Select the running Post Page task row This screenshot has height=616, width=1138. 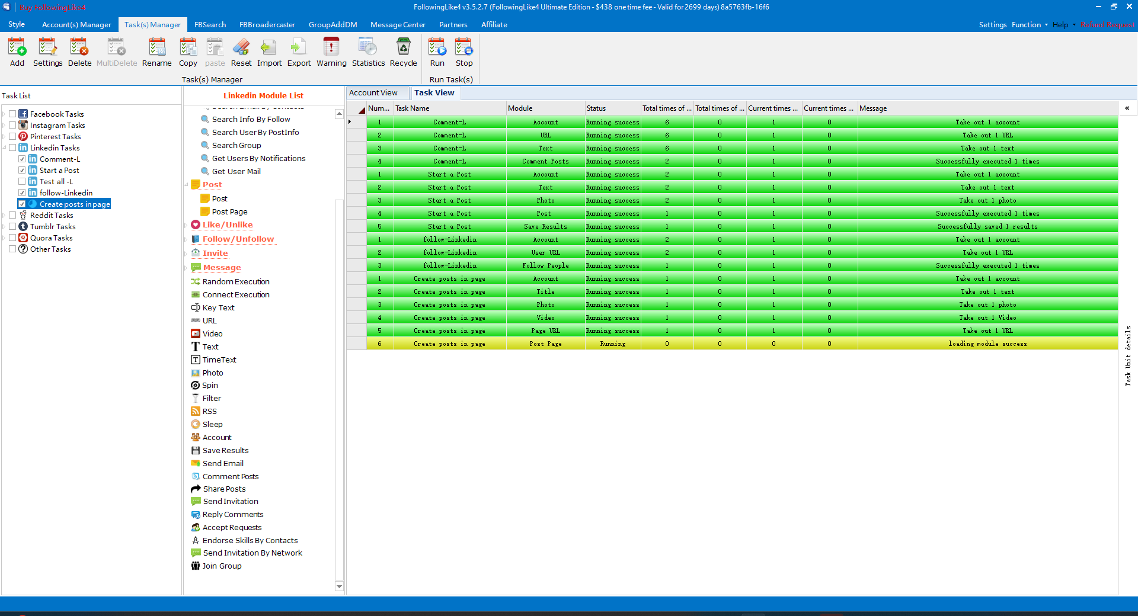pos(742,344)
